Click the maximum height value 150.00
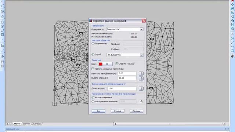 pyautogui.click(x=134, y=33)
